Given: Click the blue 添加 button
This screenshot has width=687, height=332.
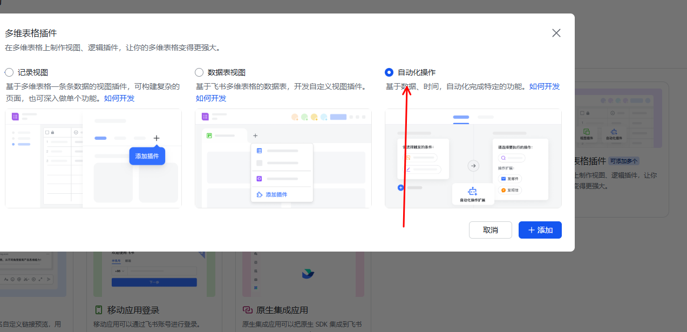Looking at the screenshot, I should [540, 230].
